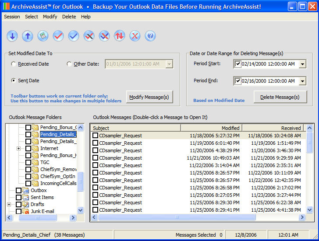The width and height of the screenshot is (319, 241).
Task: Open the Help menu
Action: (85, 17)
